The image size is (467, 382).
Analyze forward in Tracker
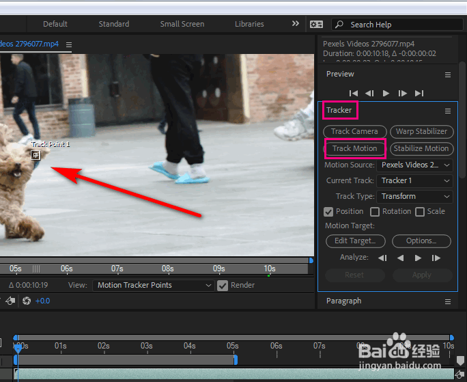pos(418,258)
